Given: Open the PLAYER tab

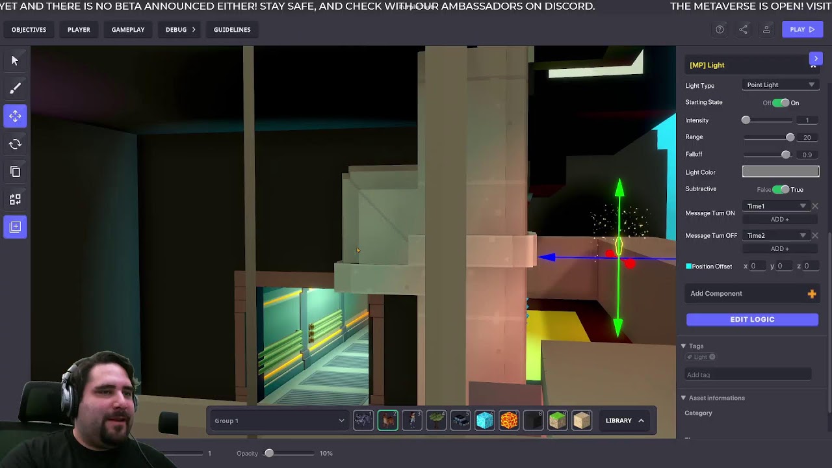Looking at the screenshot, I should (x=79, y=29).
